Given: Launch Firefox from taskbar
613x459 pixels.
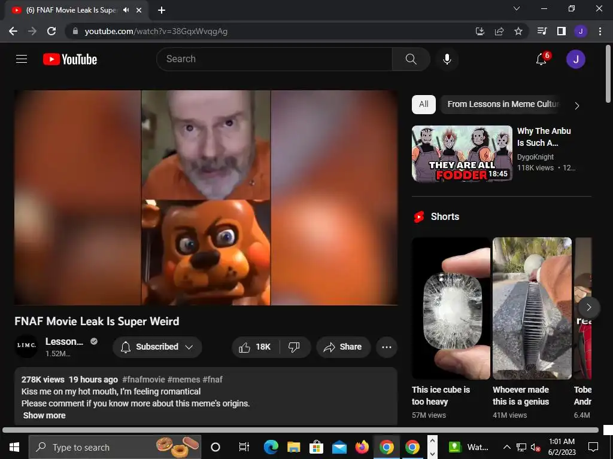Looking at the screenshot, I should 362,447.
